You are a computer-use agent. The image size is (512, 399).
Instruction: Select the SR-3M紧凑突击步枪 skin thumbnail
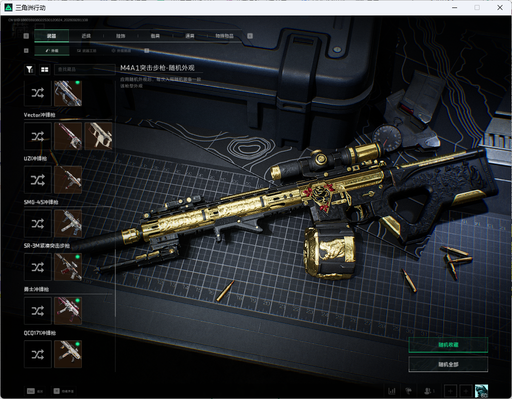(x=68, y=267)
